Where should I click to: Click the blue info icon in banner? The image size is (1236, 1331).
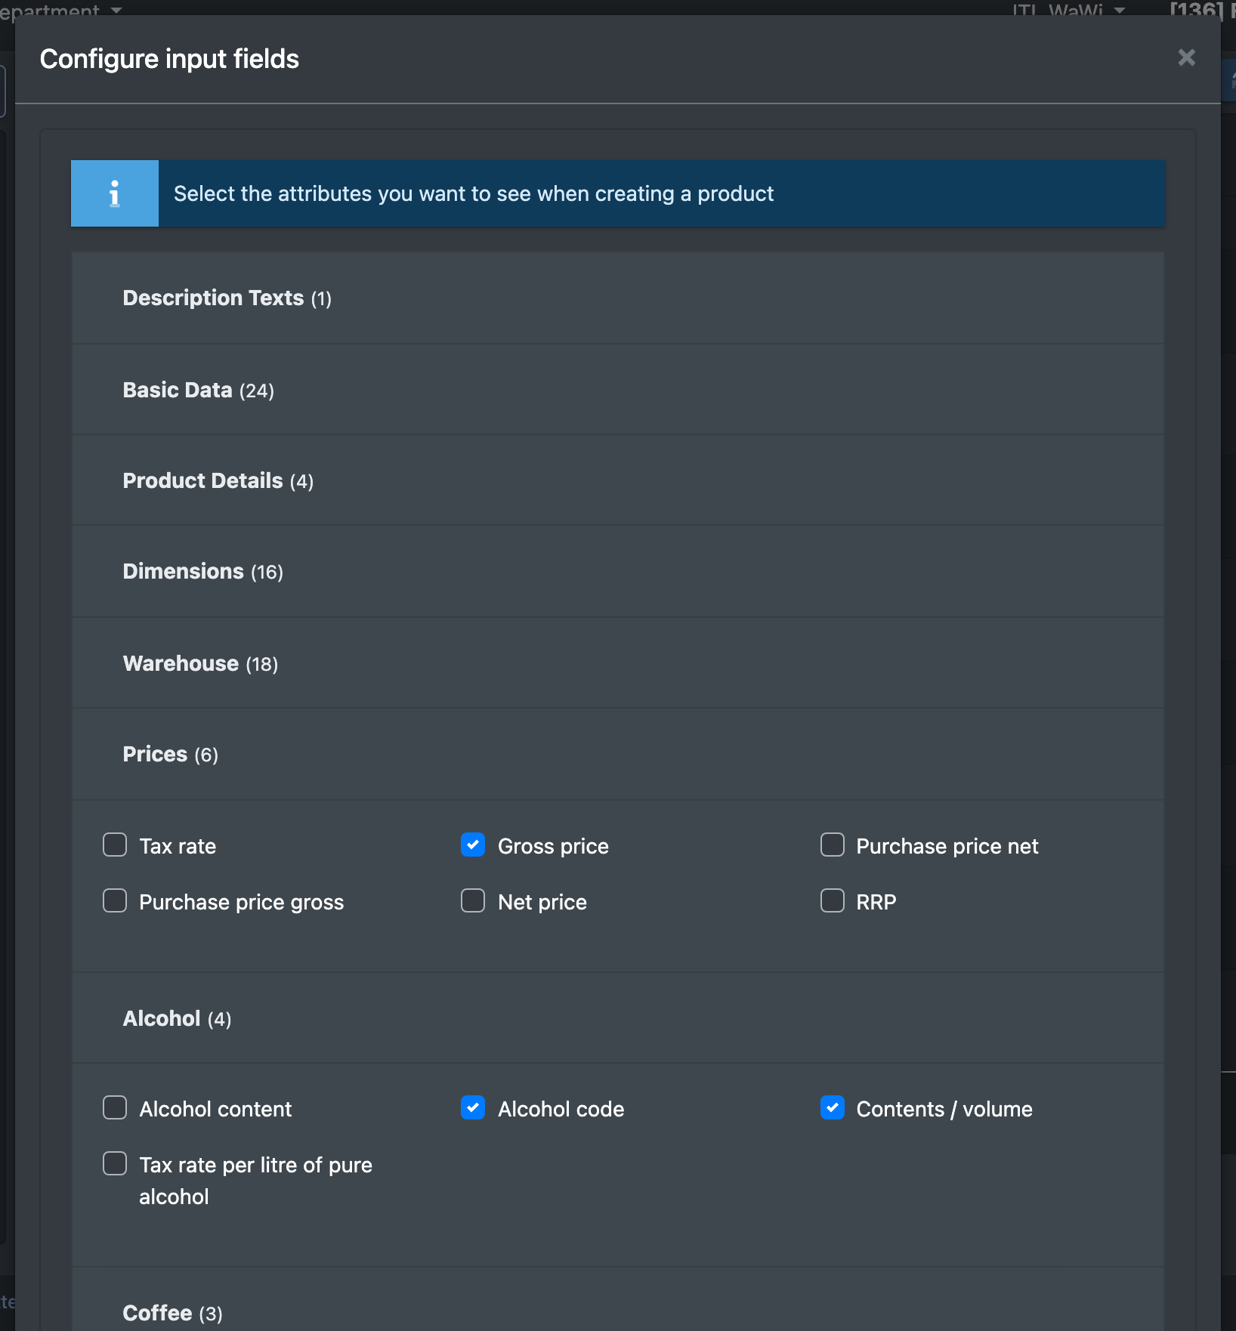[115, 193]
